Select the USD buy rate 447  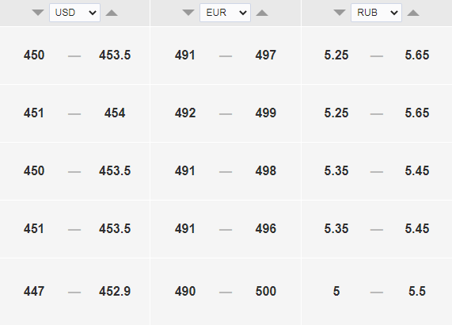point(34,291)
